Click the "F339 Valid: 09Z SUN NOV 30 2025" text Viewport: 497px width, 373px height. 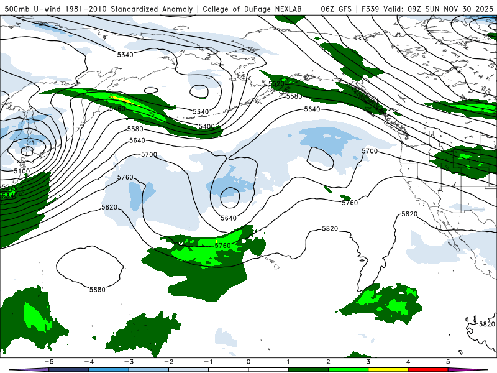click(x=427, y=9)
